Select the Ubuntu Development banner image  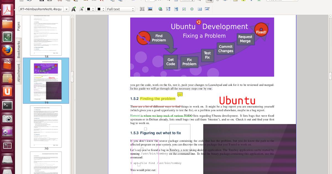click(x=202, y=47)
